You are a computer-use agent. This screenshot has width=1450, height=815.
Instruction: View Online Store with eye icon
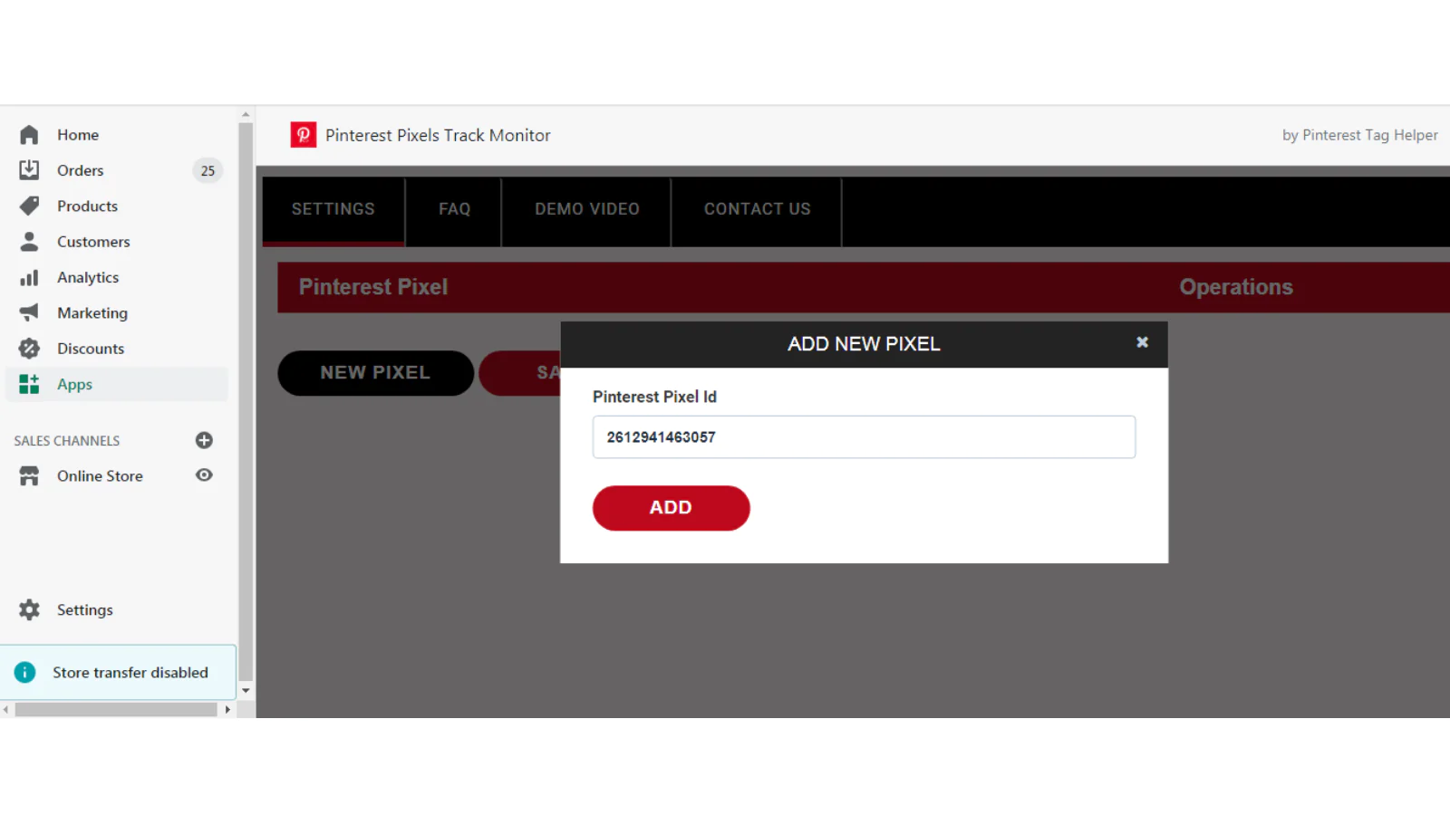204,475
